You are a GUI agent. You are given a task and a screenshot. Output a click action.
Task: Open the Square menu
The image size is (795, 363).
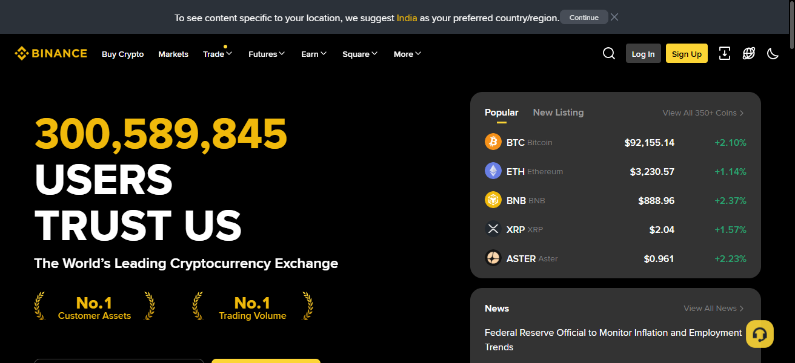[x=359, y=54]
